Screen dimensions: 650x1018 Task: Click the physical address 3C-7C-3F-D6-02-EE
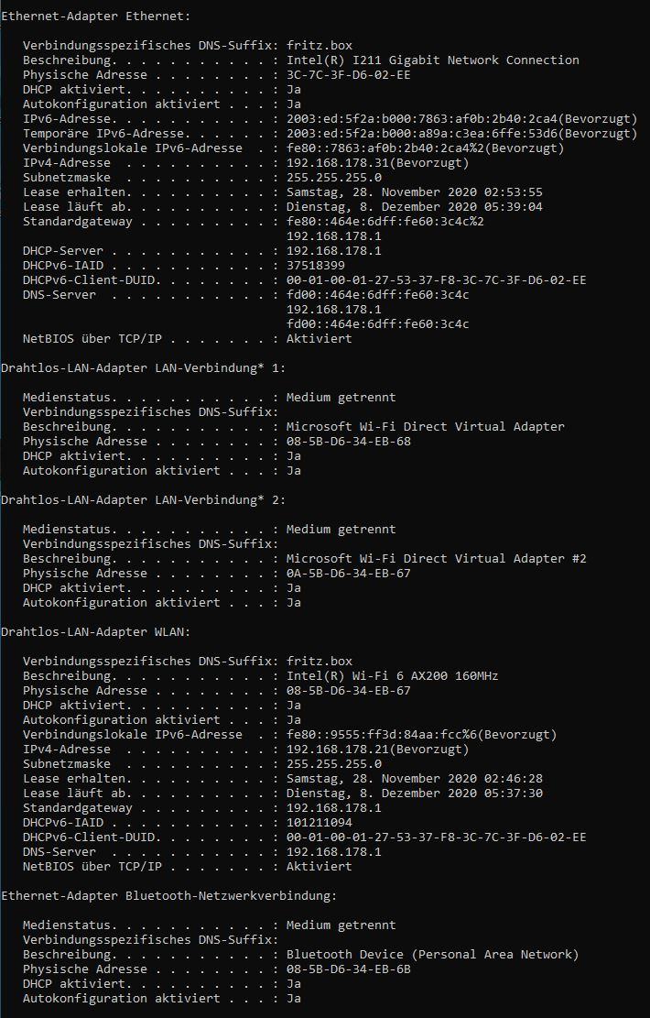coord(348,74)
